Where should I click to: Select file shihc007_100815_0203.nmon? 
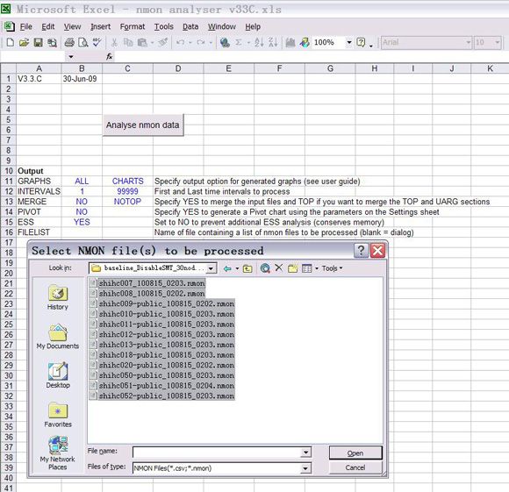pos(152,283)
